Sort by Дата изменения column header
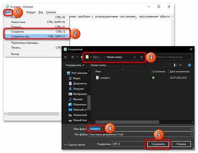Screen dimensions: 198x153 point(179,71)
